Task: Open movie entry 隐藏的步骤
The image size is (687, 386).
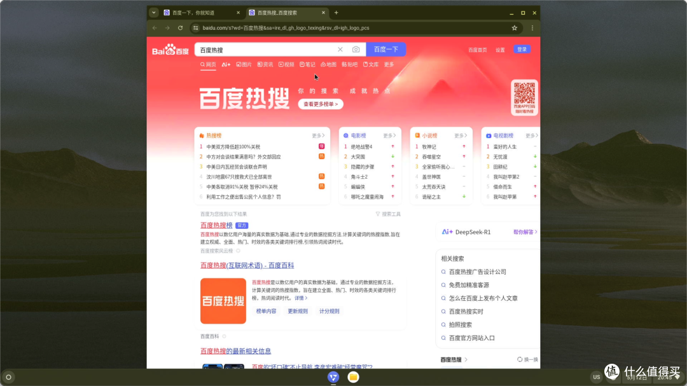Action: point(363,167)
